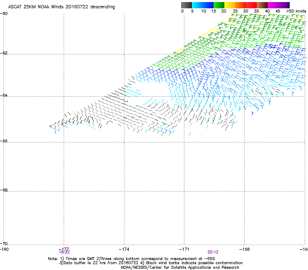Click the '-62' latitude axis label
This screenshot has height=270, width=308.
coord(4,53)
